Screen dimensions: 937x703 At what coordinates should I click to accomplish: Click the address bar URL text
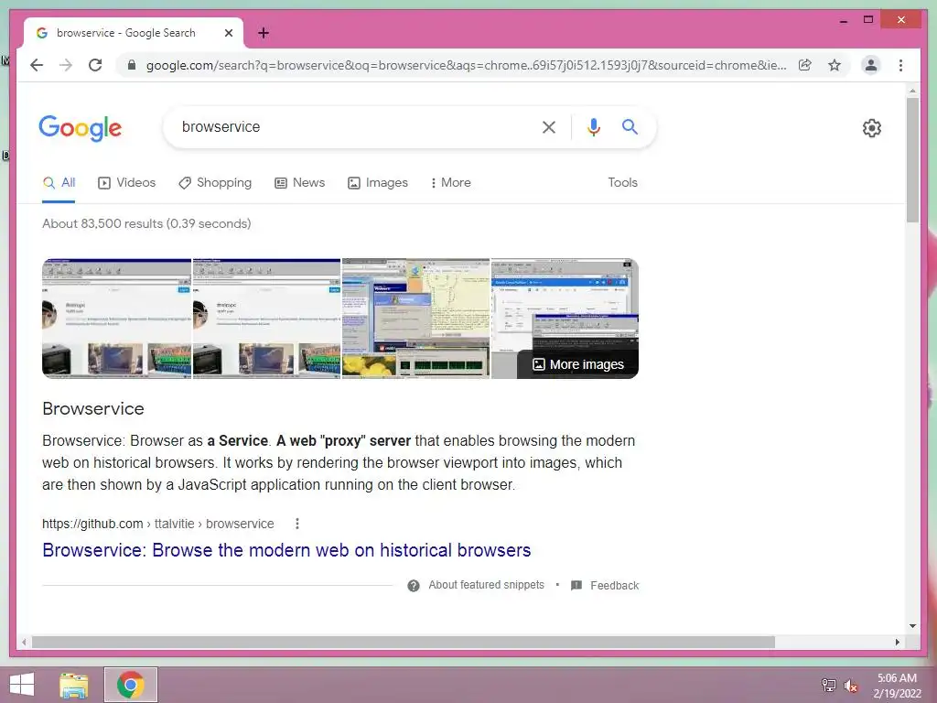466,65
